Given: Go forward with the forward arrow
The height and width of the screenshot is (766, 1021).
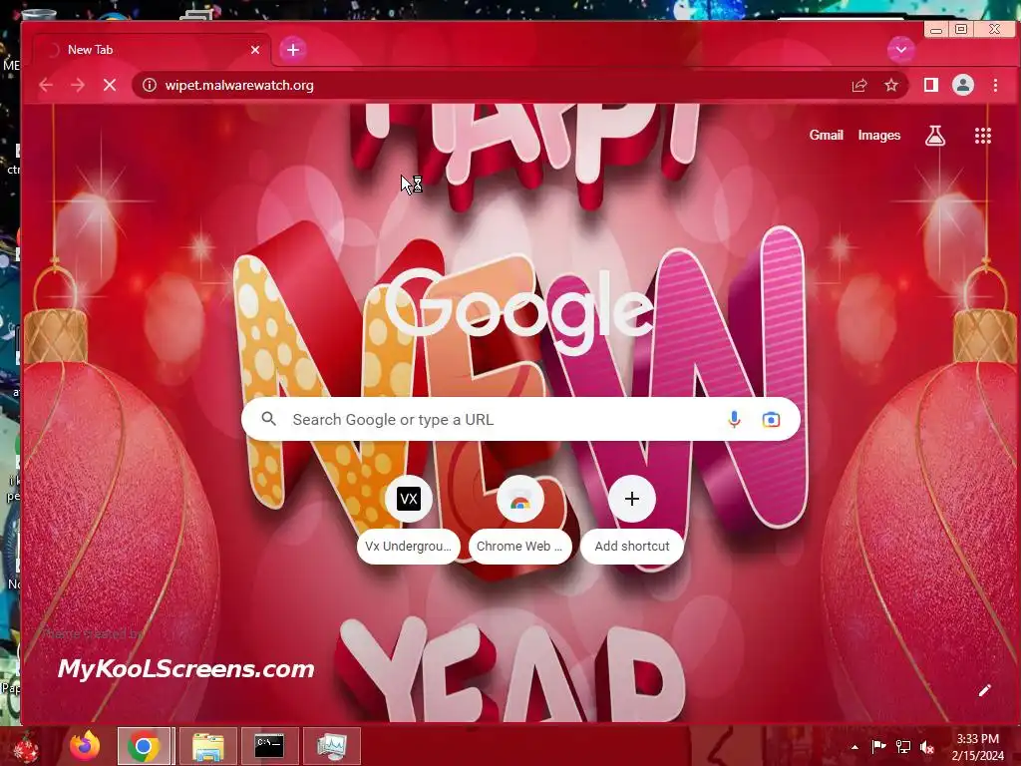Looking at the screenshot, I should tap(78, 85).
